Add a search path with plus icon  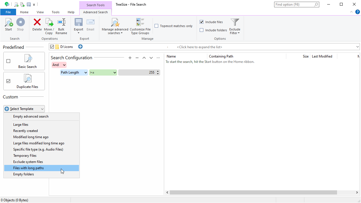pos(80,47)
